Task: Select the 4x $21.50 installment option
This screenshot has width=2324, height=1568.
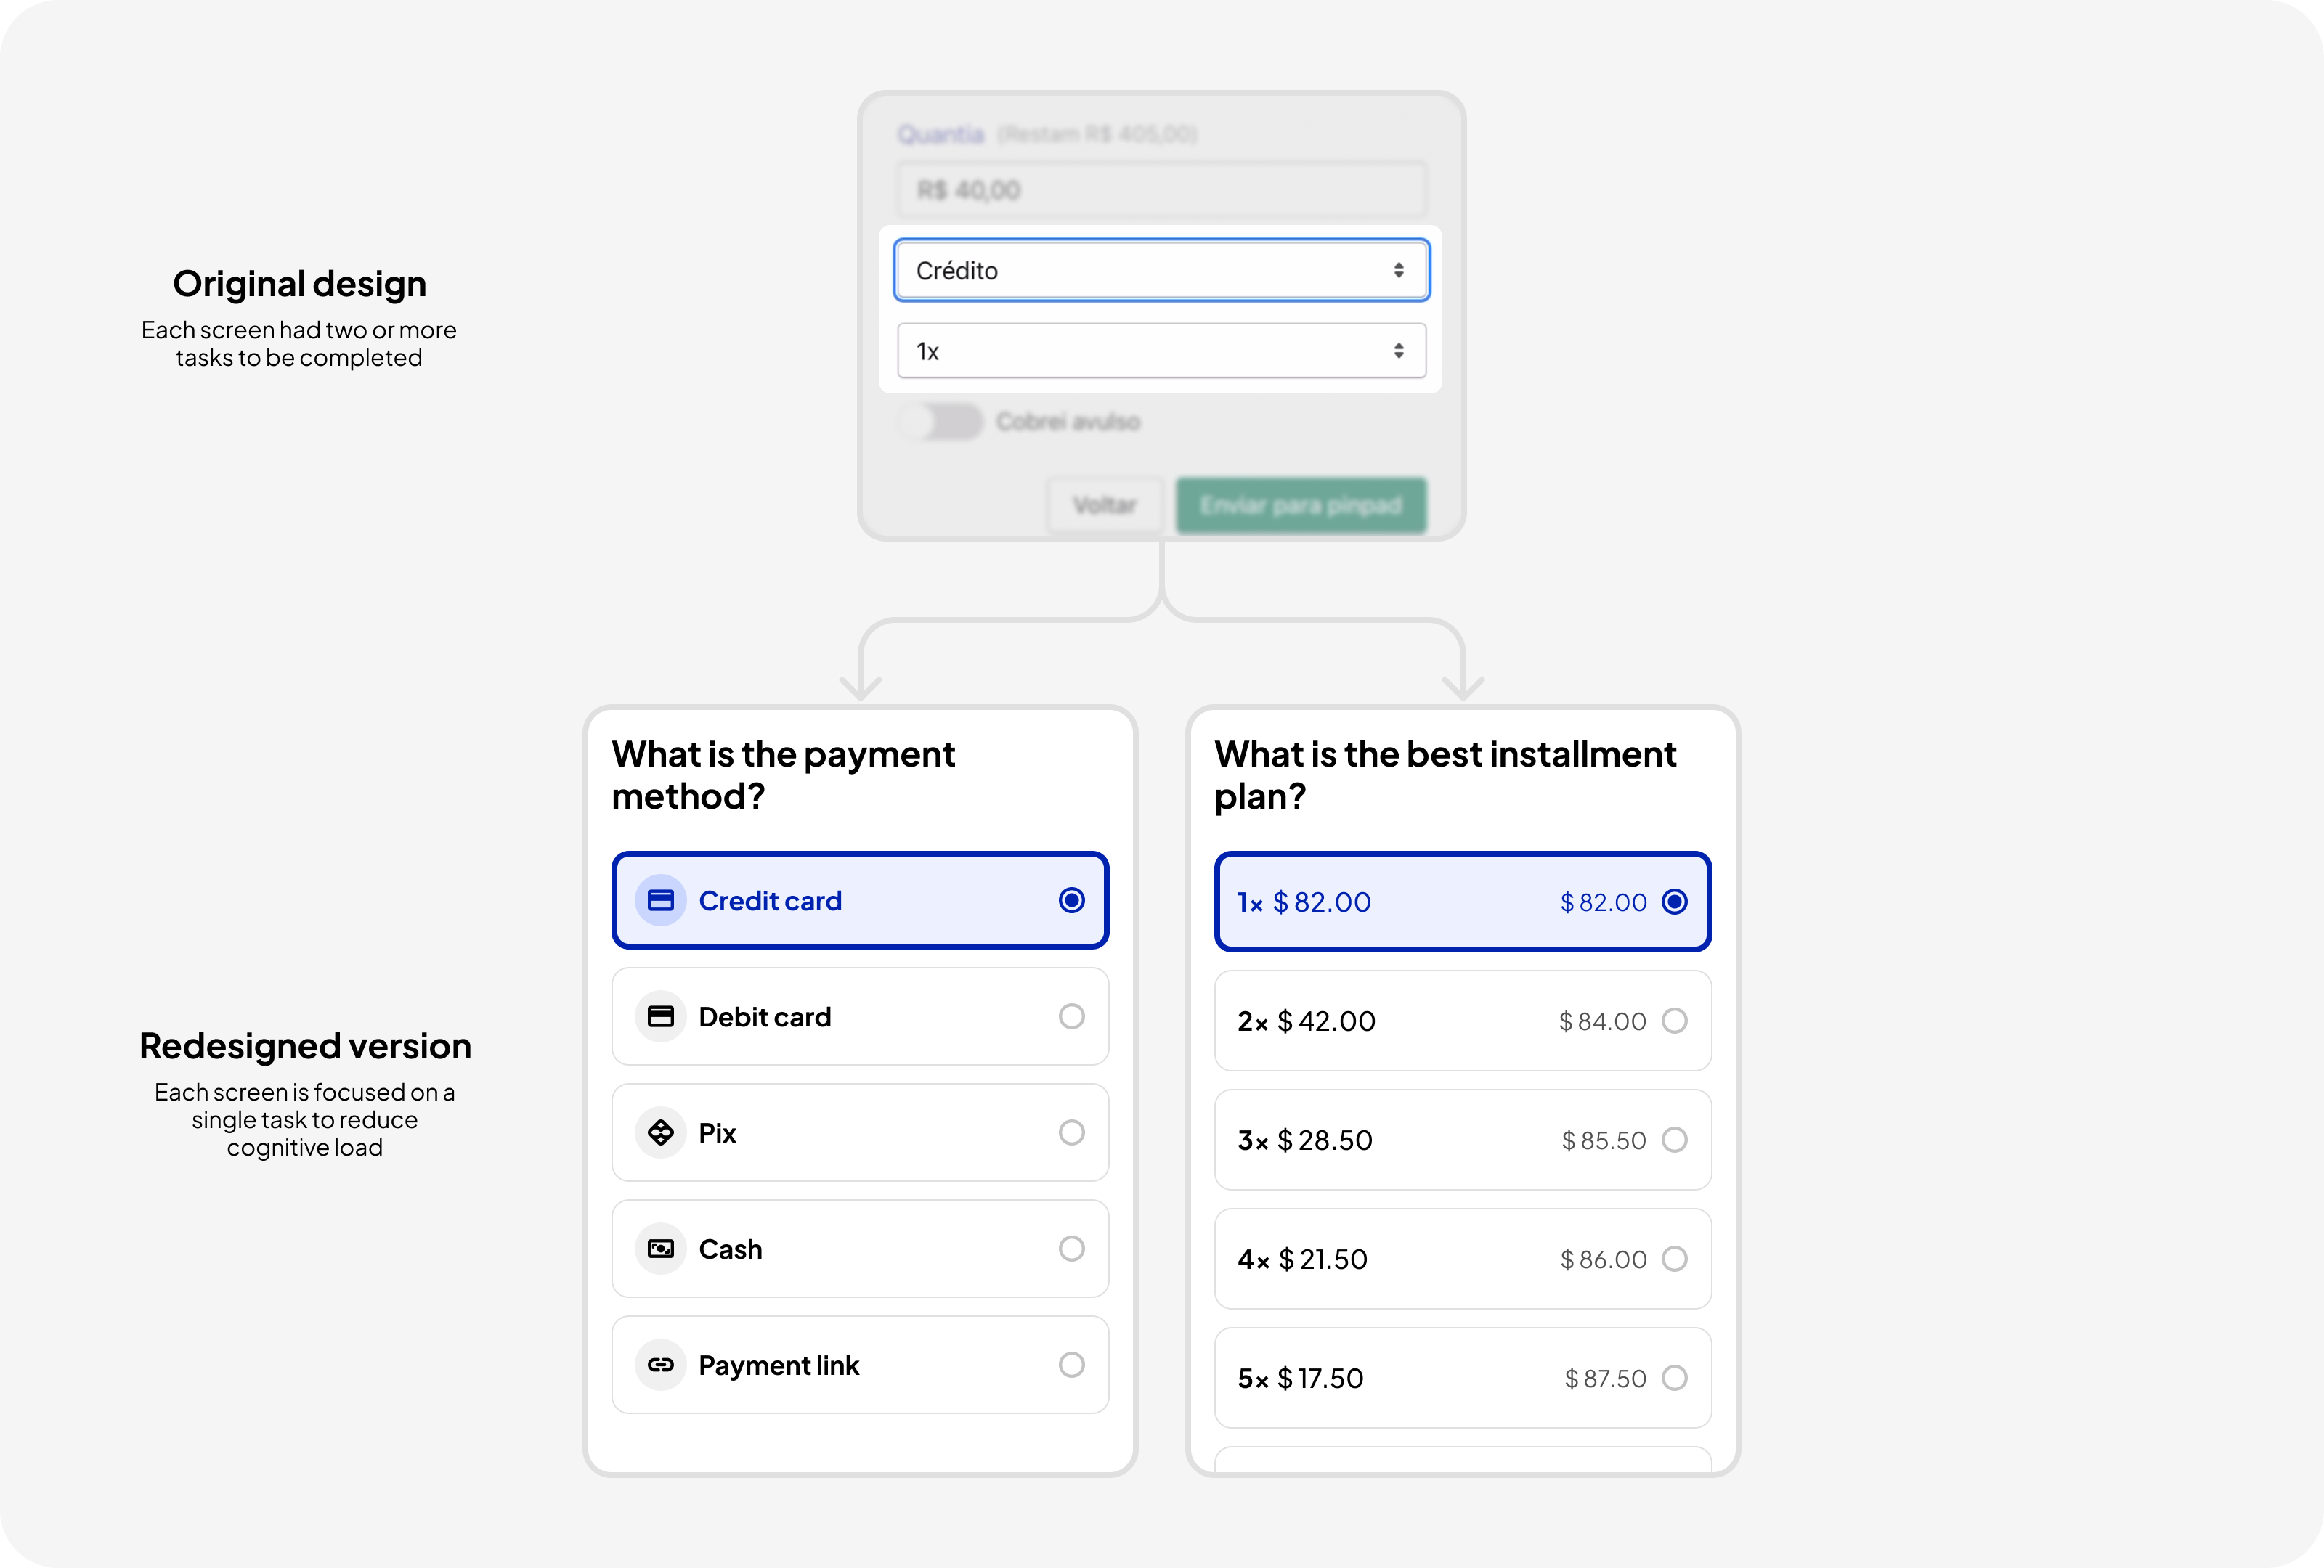Action: [x=1462, y=1259]
